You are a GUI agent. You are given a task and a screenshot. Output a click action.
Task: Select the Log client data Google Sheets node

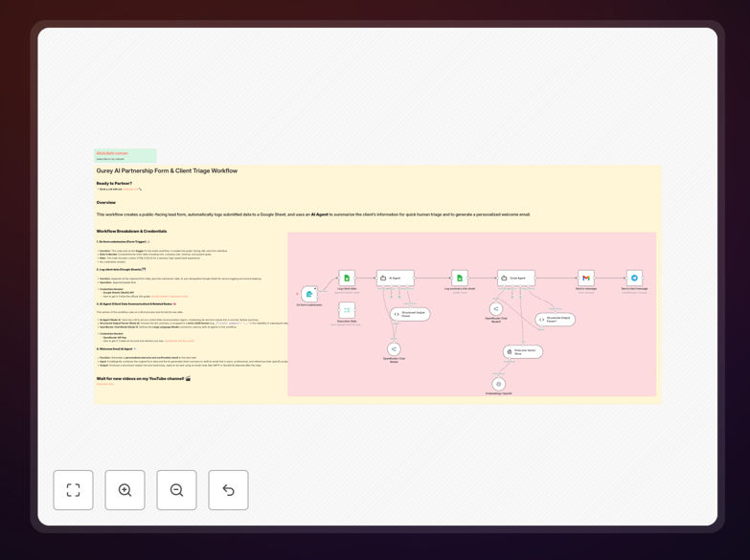[x=347, y=278]
